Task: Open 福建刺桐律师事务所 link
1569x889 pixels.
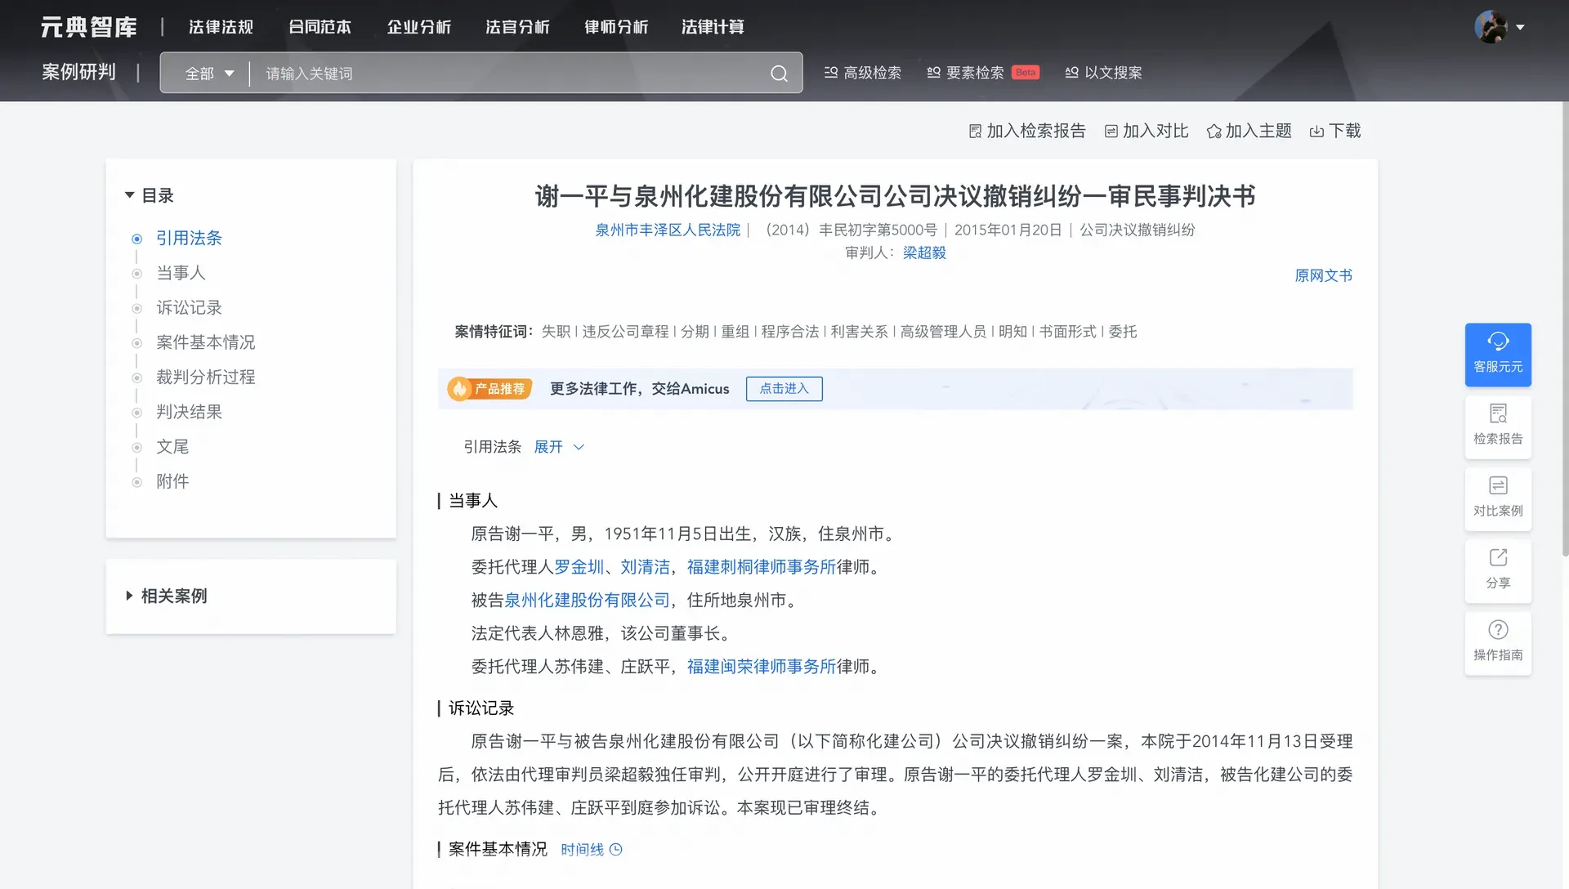Action: click(x=761, y=567)
